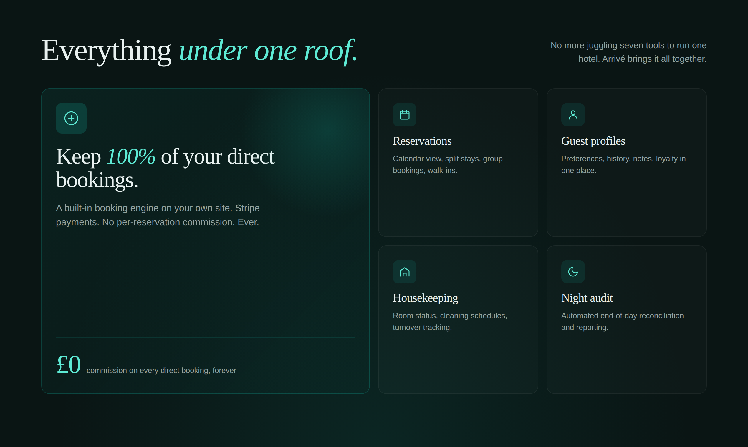Viewport: 748px width, 447px height.
Task: Select the Guest profiles card title
Action: 593,141
